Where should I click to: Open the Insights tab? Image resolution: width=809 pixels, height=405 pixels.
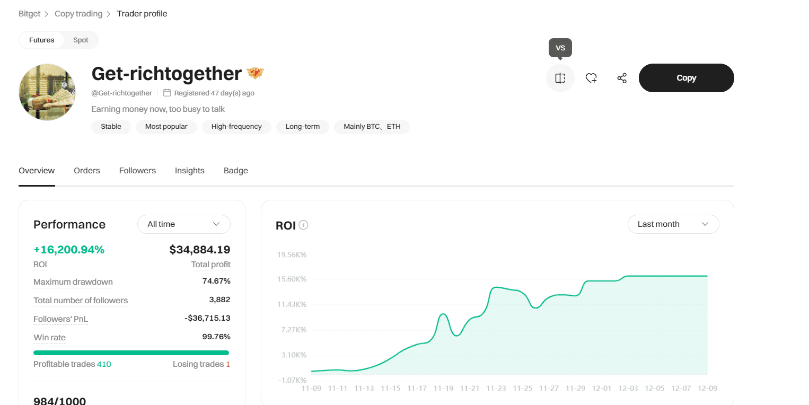pos(189,171)
